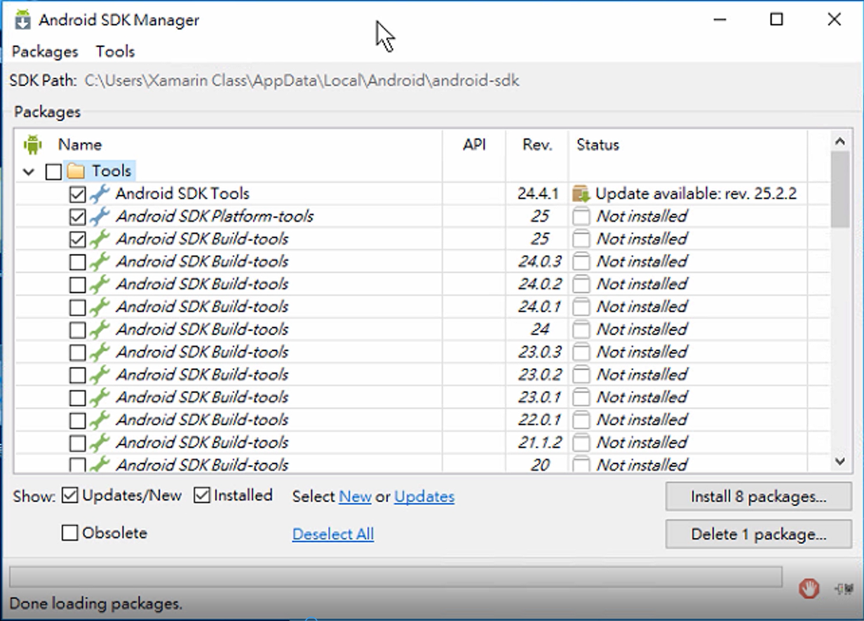Click the scrollbar down arrow

pos(840,462)
